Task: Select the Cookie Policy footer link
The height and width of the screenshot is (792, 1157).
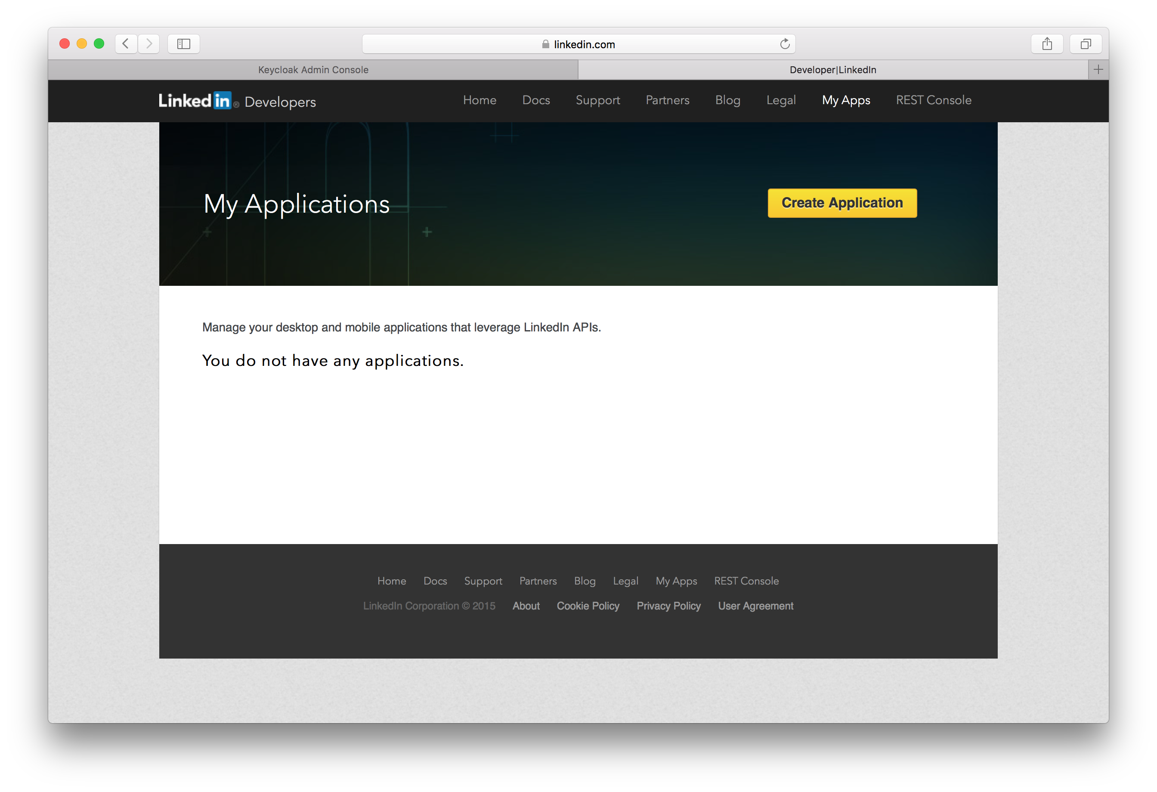Action: point(587,606)
